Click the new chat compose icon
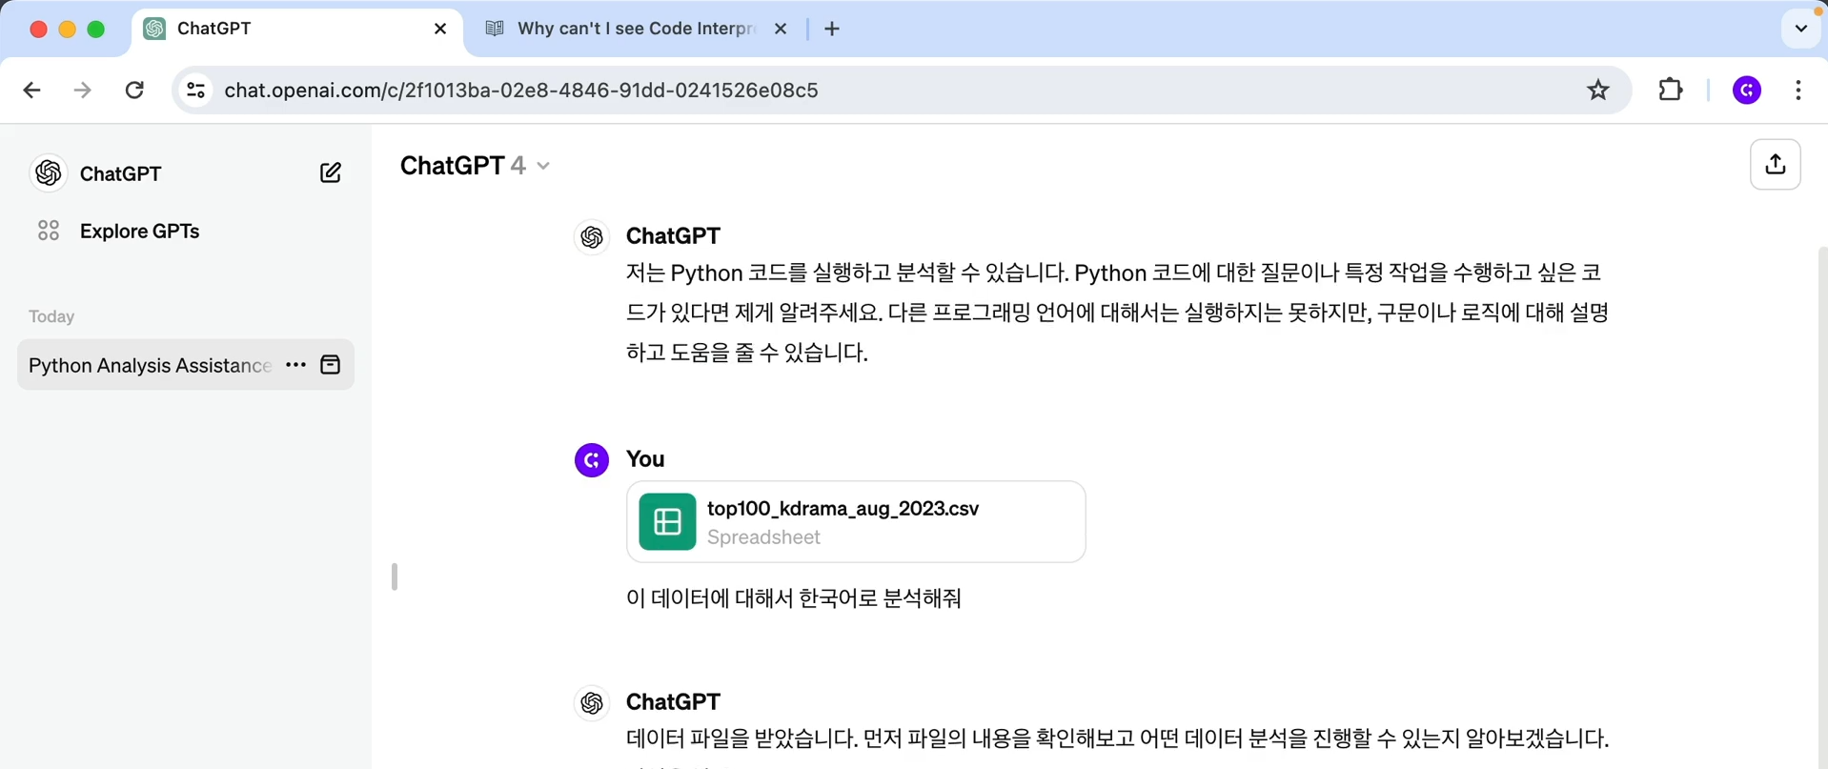Screen dimensions: 1828x769 331,172
